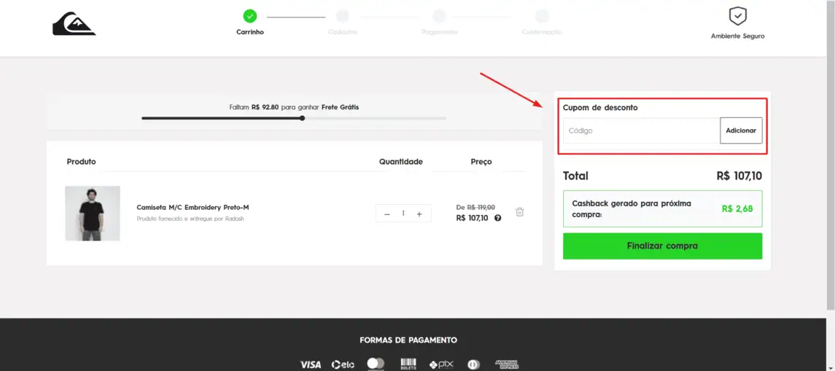The image size is (835, 371).
Task: Open the Camiseta M/C Embroidery Preto-M product link
Action: (x=193, y=207)
